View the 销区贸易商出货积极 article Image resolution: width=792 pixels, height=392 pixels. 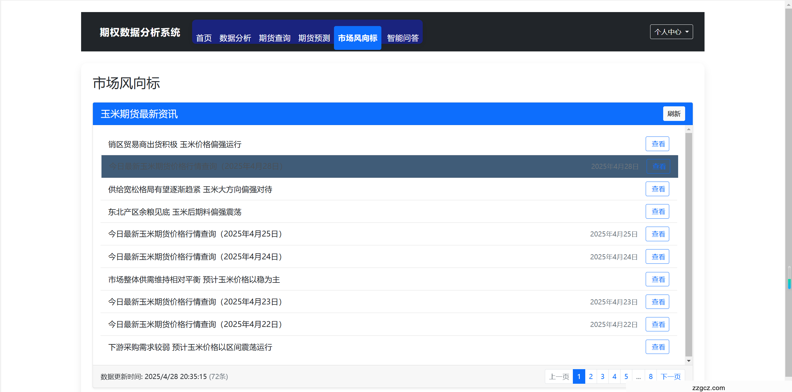pos(657,143)
